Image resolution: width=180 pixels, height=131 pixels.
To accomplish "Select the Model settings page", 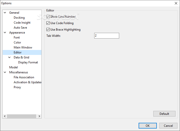I will click(13, 67).
